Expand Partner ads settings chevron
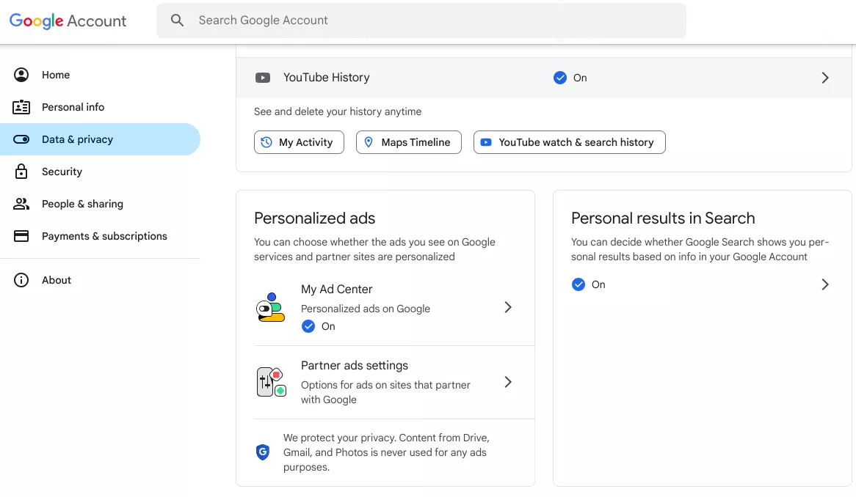 [x=508, y=382]
